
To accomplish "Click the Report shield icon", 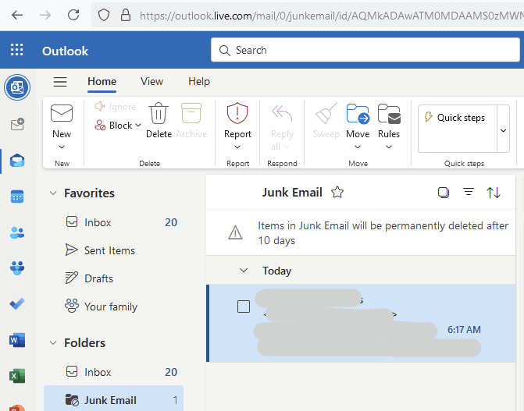I will [237, 113].
